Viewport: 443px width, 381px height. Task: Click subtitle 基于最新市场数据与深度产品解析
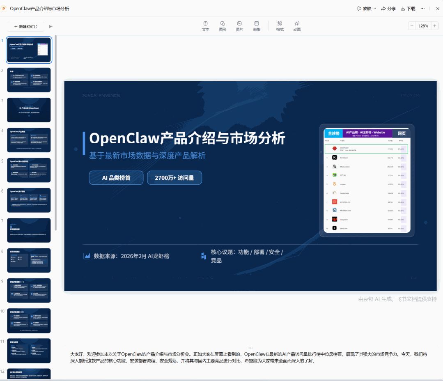tap(147, 156)
